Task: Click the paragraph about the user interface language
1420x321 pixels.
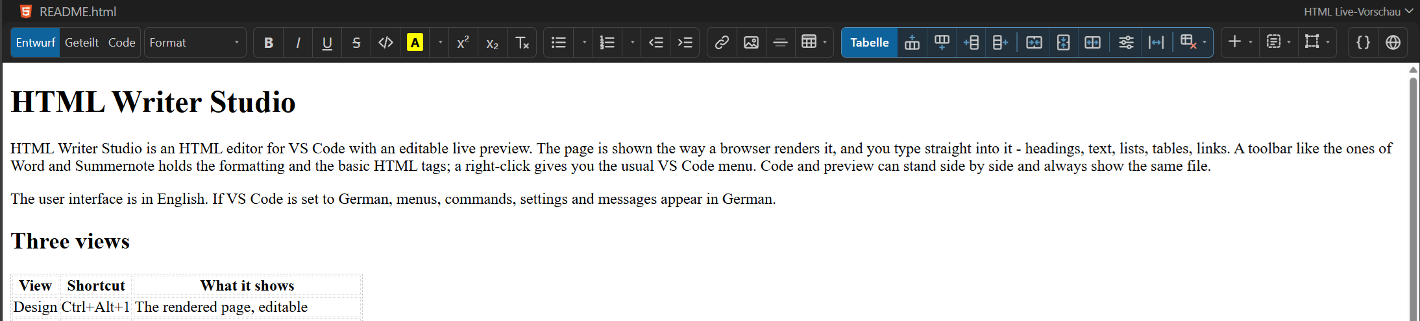Action: (393, 199)
